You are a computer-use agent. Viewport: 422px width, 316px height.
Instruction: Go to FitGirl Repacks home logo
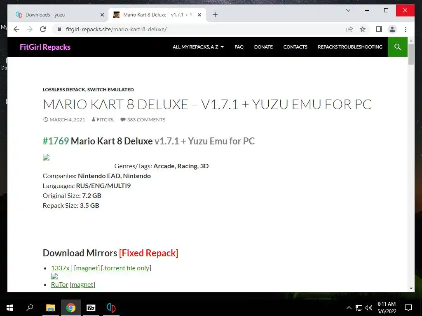tap(45, 47)
